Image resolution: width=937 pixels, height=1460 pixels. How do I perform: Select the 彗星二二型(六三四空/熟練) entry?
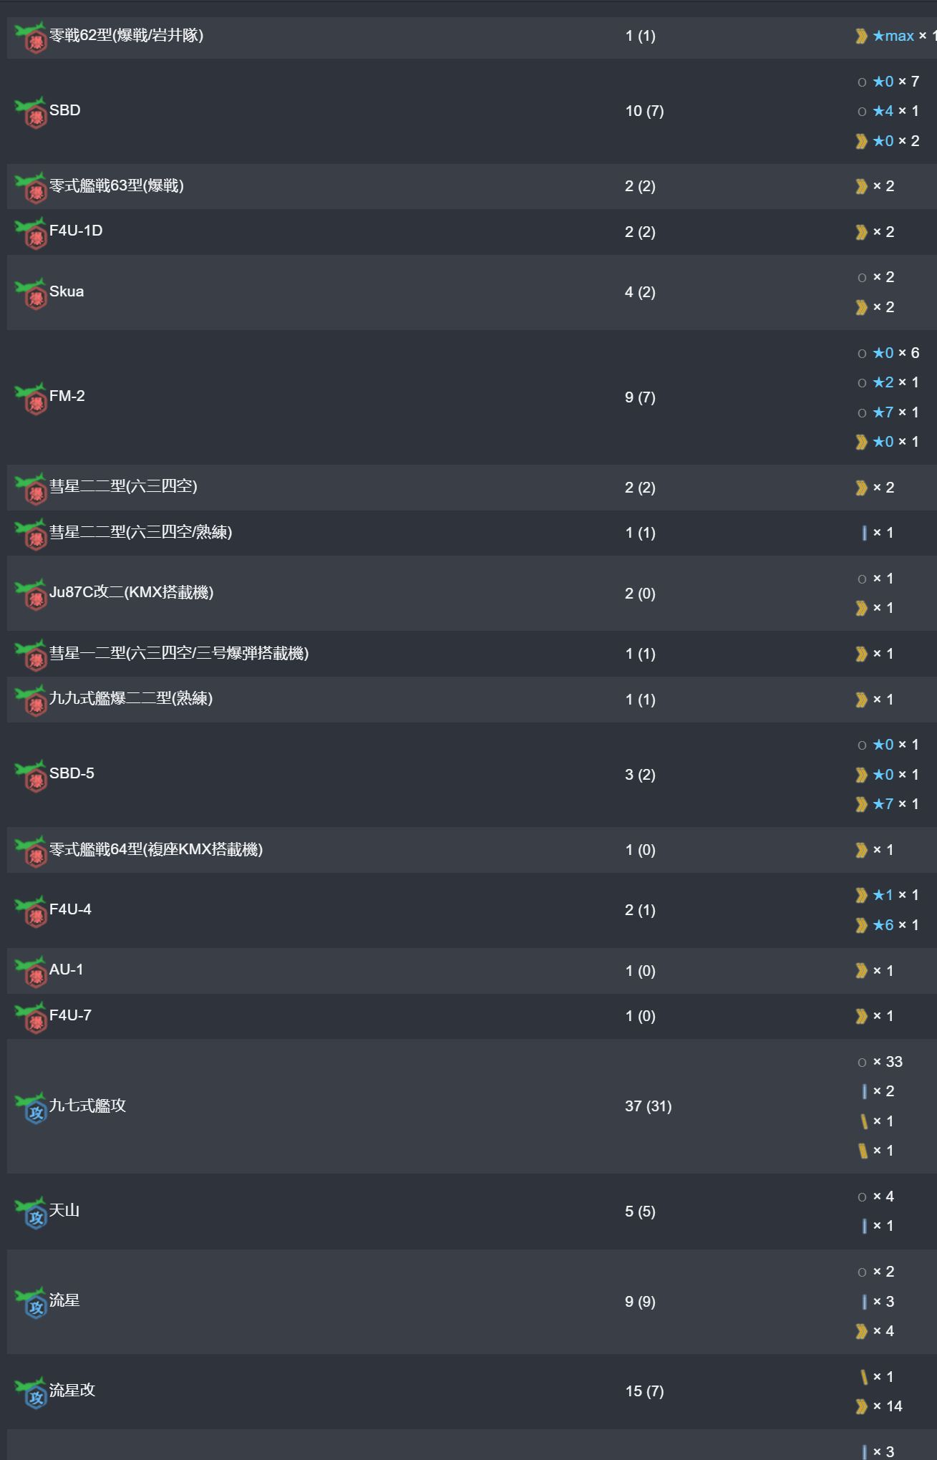140,532
